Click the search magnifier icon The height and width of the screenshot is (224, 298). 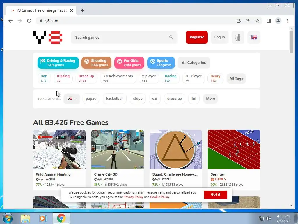(171, 37)
